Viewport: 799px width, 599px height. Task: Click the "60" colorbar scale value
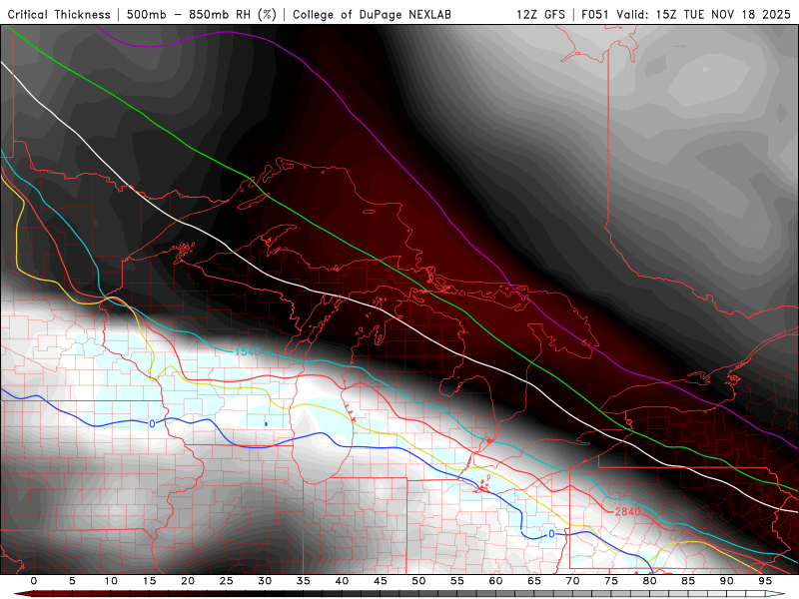tap(495, 581)
